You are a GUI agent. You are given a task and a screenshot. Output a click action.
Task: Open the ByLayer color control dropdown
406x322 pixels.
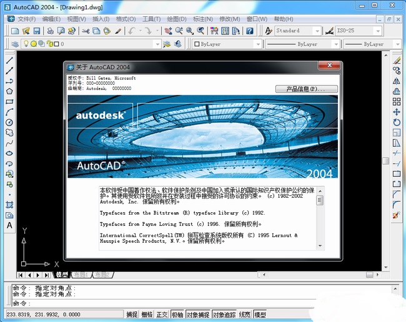pos(227,44)
